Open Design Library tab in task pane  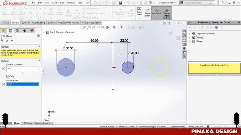coord(184,36)
